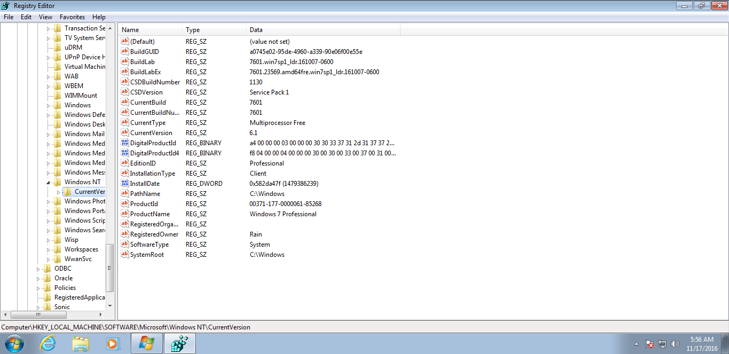Click the (Default) value icon
This screenshot has width=729, height=354.
(x=125, y=42)
